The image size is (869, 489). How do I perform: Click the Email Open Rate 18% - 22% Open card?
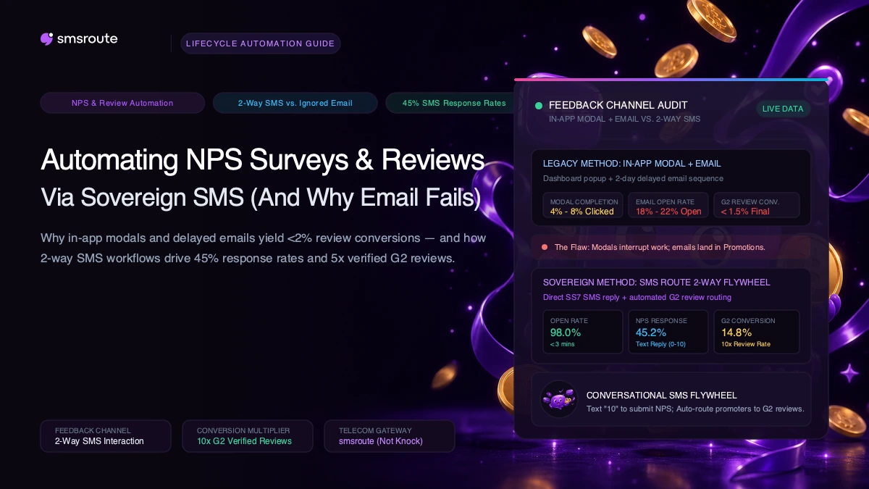tap(668, 206)
